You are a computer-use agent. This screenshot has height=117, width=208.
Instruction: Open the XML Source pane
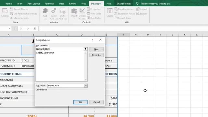[110, 12]
